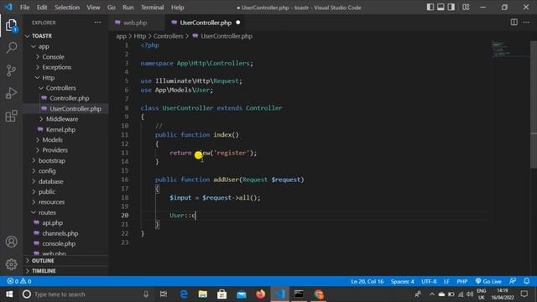Open the Run menu
Screen dimensions: 537x302
(128, 8)
